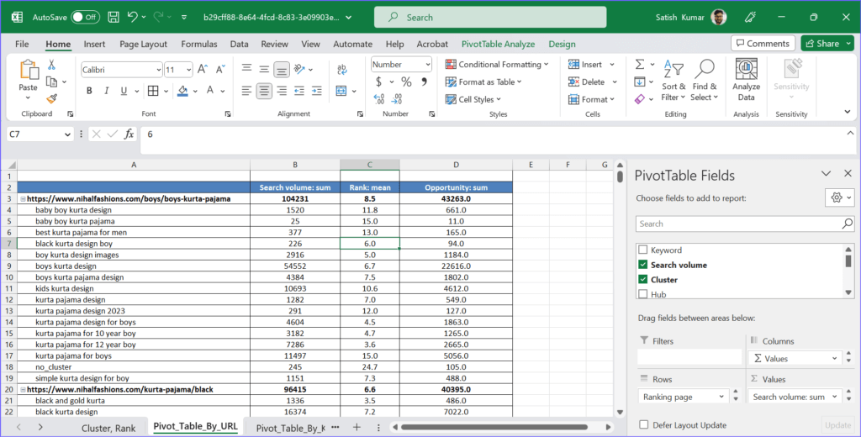Click Delete cells button
Viewport: 861px width, 437px height.
pos(586,82)
